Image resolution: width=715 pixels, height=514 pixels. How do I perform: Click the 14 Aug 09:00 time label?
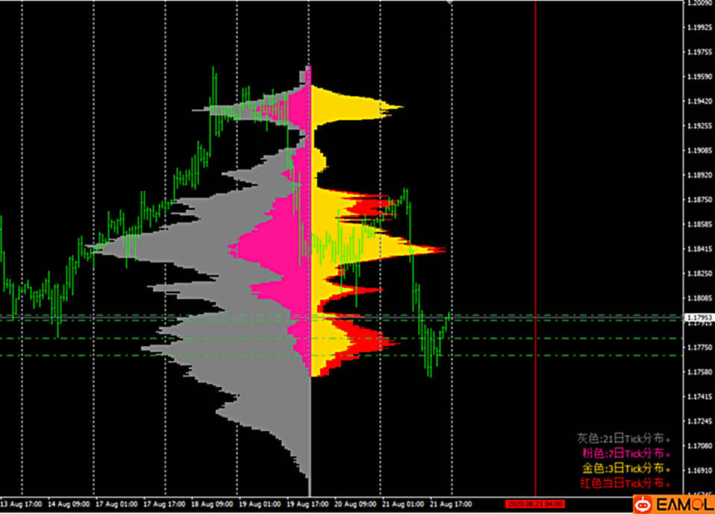tap(69, 504)
